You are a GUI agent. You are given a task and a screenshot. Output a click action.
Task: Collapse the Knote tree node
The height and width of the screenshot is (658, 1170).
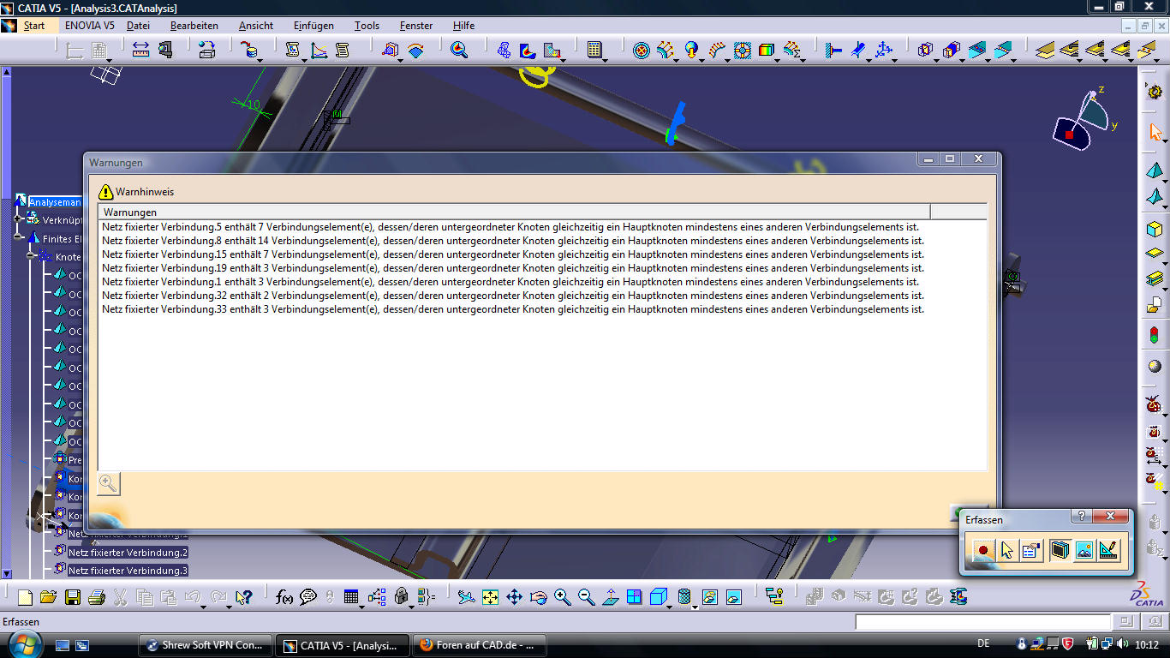30,255
